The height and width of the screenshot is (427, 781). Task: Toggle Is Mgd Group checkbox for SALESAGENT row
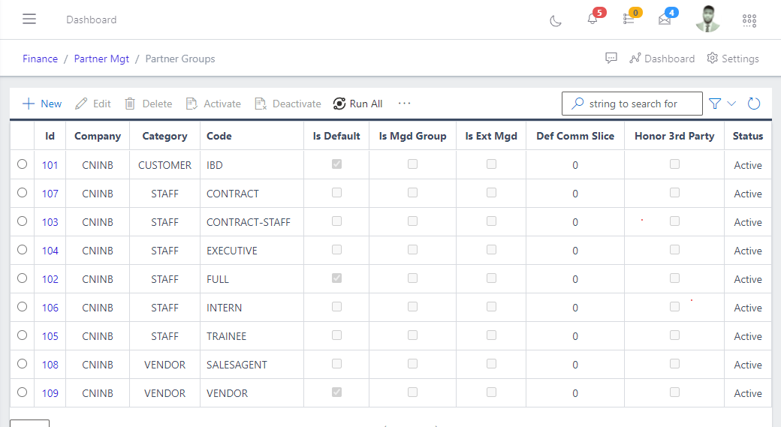click(x=412, y=363)
